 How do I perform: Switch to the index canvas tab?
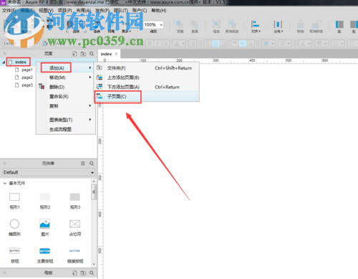[106, 54]
